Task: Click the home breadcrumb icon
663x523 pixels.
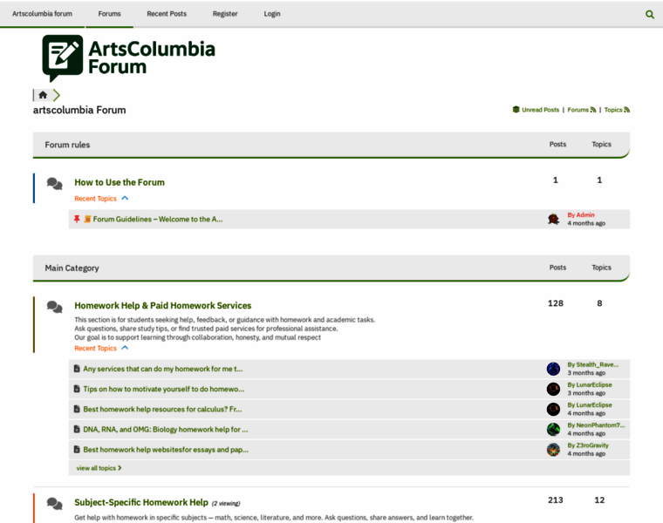Action: (x=43, y=95)
